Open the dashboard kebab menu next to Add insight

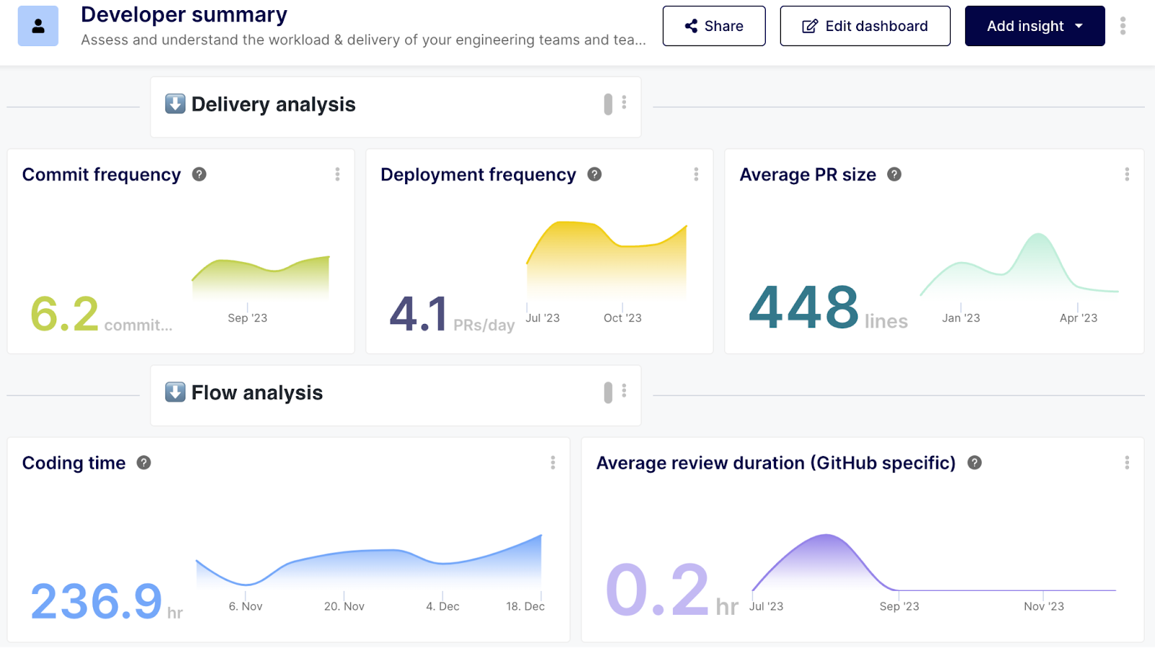point(1123,26)
